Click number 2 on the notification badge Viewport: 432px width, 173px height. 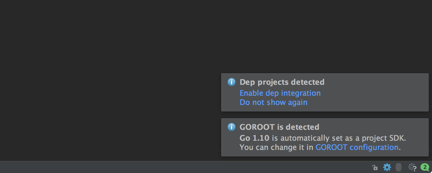click(425, 167)
